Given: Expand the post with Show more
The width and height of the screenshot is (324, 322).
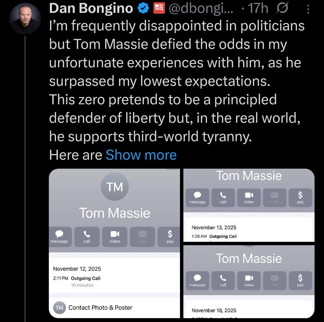Looking at the screenshot, I should coord(141,155).
